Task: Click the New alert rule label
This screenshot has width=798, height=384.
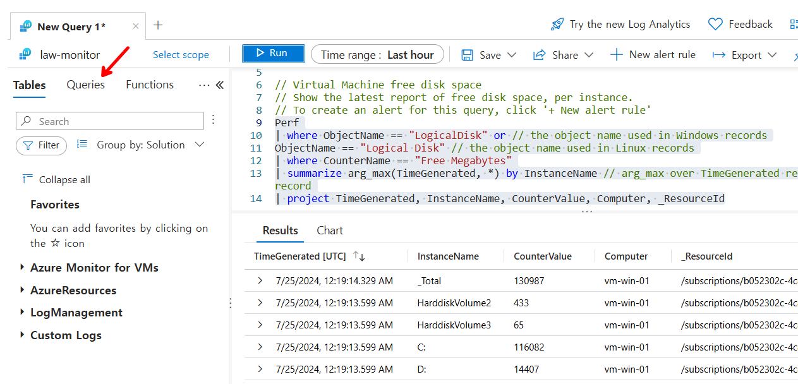Action: (x=662, y=55)
